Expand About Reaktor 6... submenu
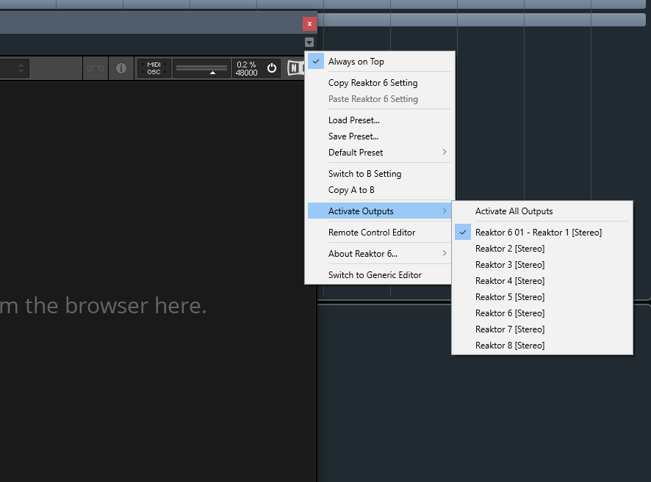 [x=379, y=254]
